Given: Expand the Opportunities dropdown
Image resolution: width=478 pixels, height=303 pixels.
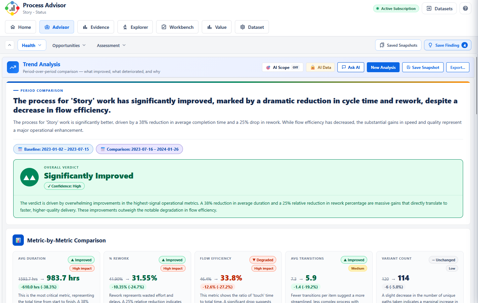Looking at the screenshot, I should click(x=69, y=45).
